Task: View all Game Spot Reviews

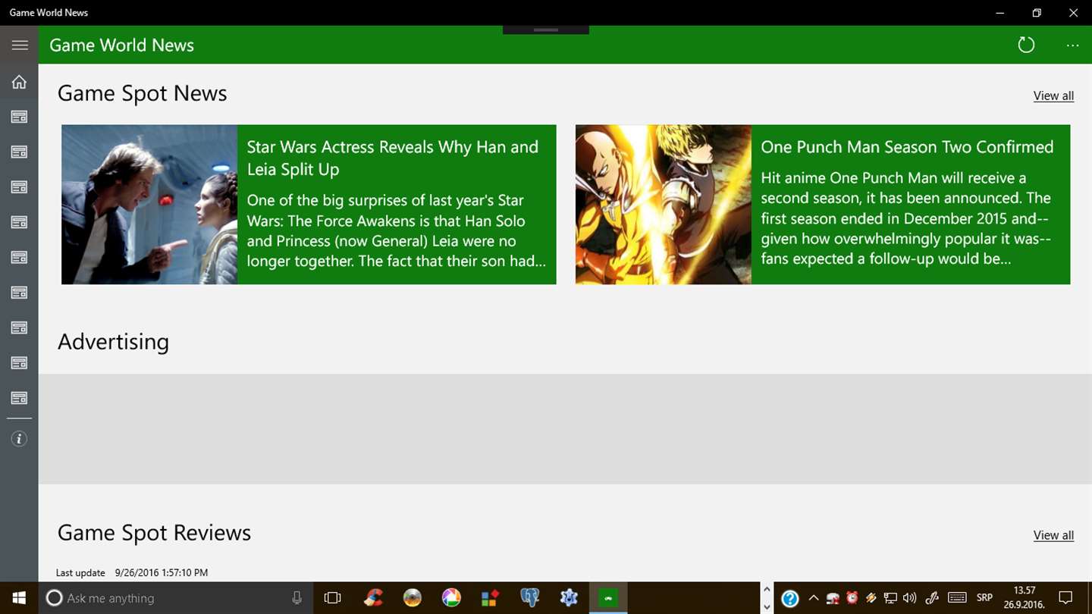Action: [x=1053, y=535]
